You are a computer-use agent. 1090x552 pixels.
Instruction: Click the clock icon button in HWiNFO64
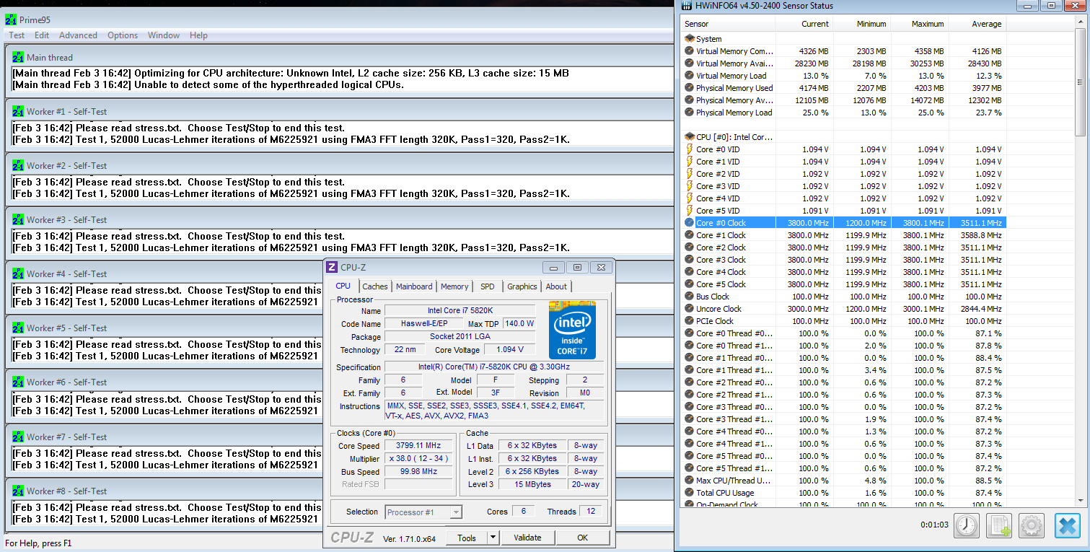click(x=967, y=525)
